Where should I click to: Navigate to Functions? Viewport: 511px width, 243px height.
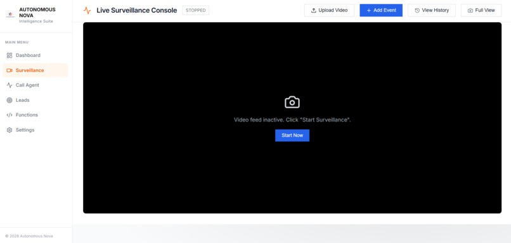click(35, 115)
